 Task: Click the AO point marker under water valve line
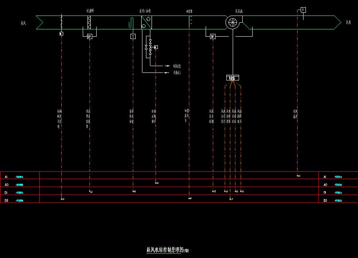coord(156,183)
